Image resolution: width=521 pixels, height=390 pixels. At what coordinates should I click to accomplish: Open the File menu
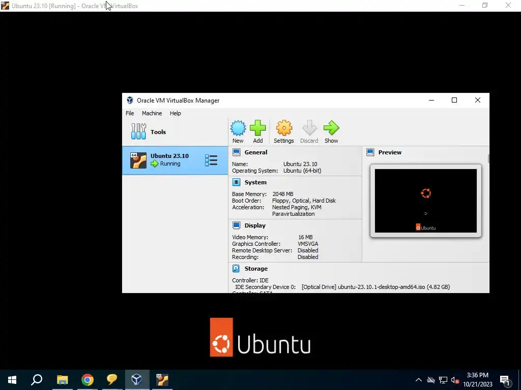(130, 113)
